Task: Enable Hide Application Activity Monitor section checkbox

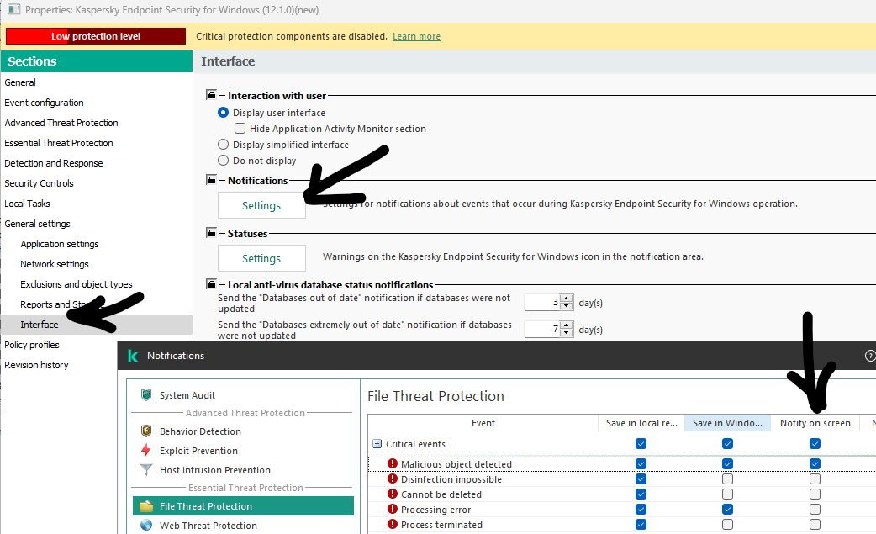Action: [240, 129]
